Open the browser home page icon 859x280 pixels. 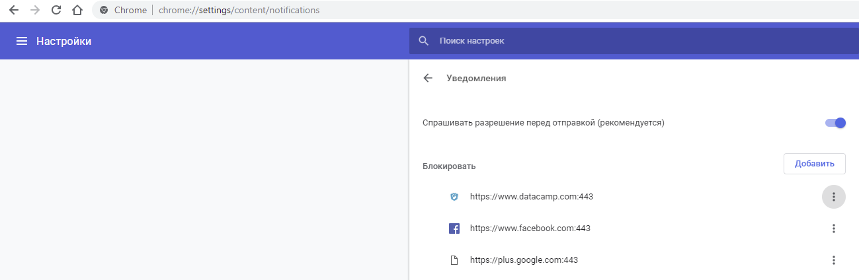77,10
